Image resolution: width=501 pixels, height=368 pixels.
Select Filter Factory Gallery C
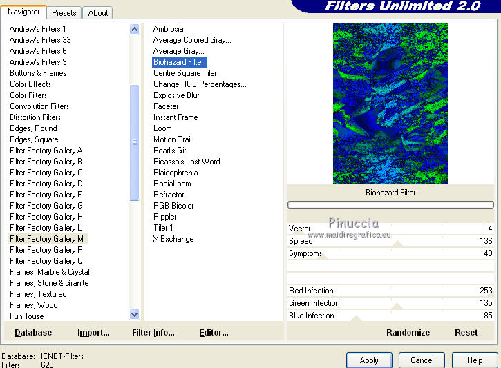tap(46, 173)
